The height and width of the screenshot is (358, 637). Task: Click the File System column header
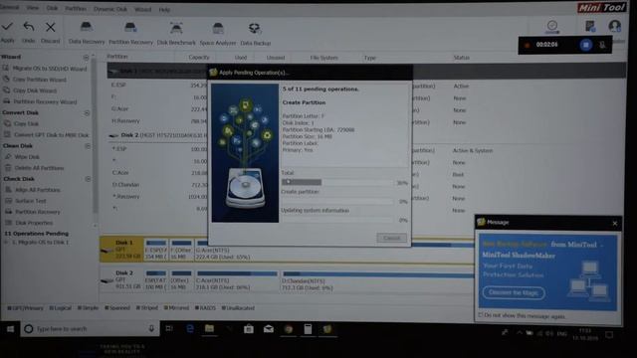(x=323, y=58)
